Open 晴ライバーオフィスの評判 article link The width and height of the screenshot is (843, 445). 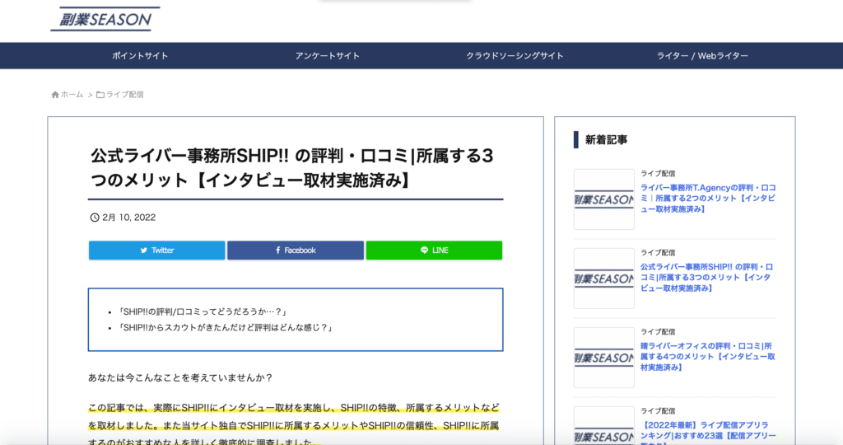707,356
